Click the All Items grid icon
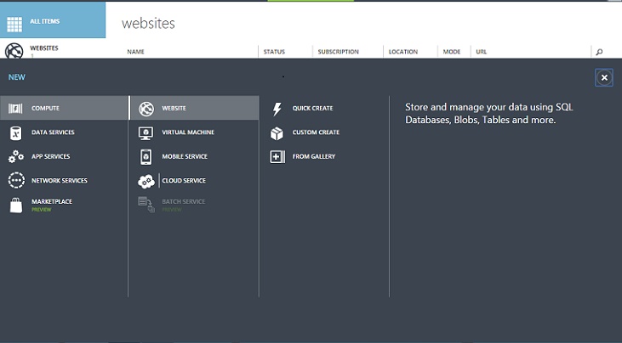Viewport: 622px width, 343px height. point(14,24)
